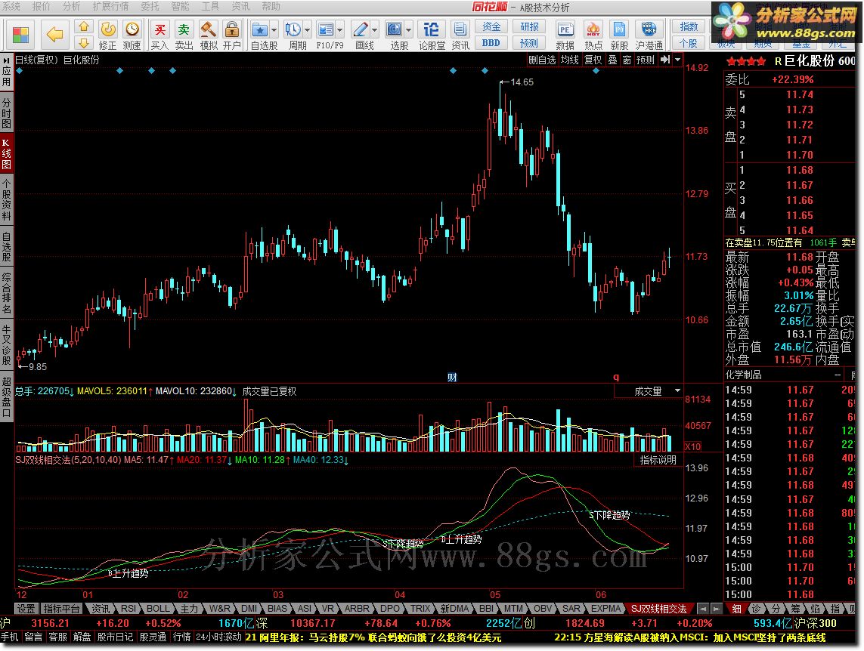Click the red 买入 buy icon
This screenshot has height=651, width=864.
(x=159, y=29)
